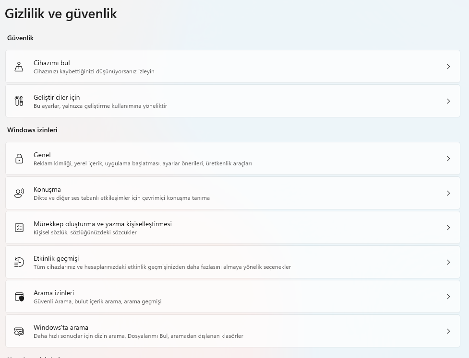Open the Cihazımı bul settings title
The width and height of the screenshot is (469, 358).
click(x=52, y=63)
